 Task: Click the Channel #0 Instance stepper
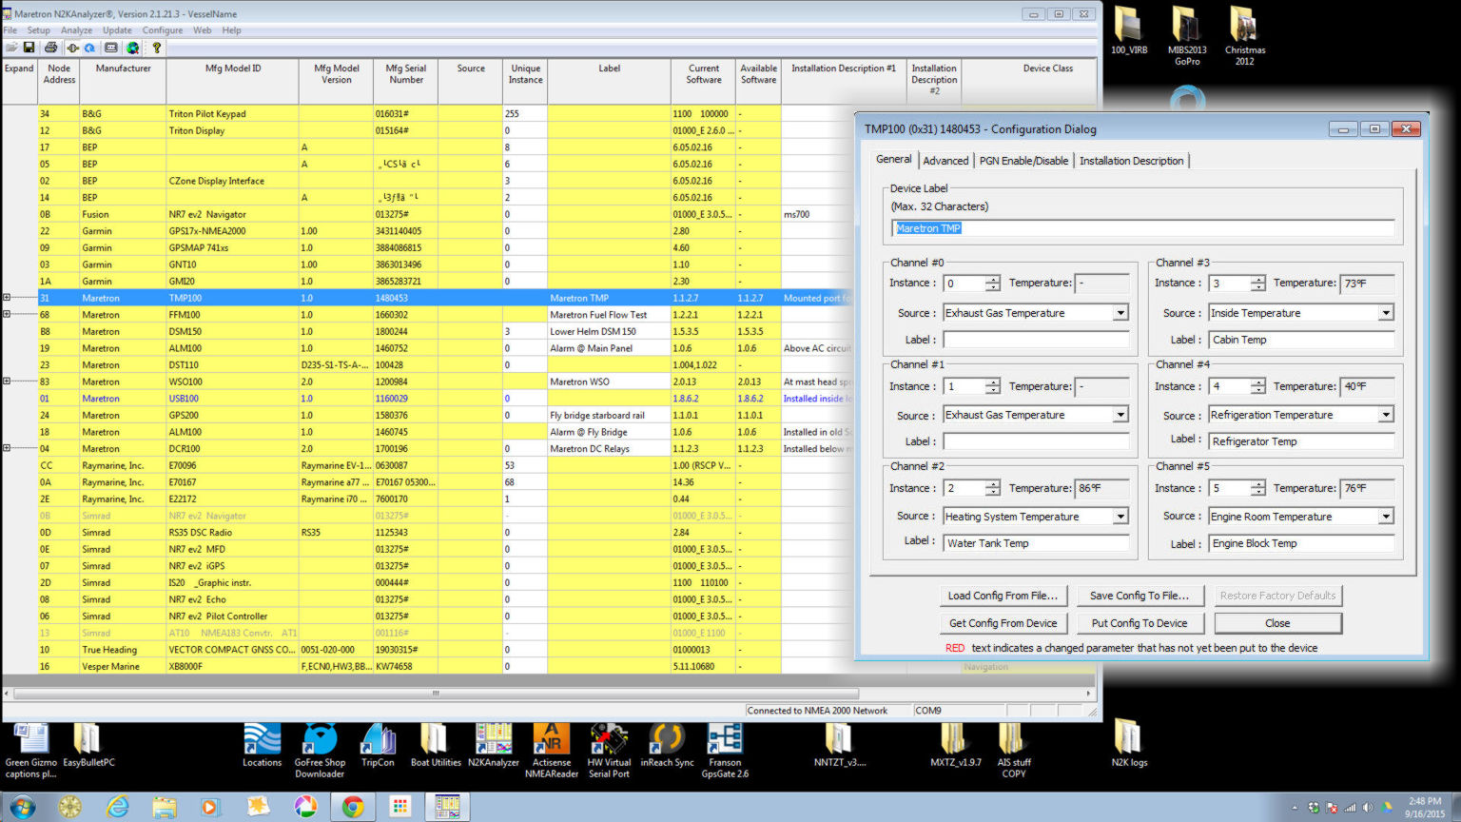point(992,284)
